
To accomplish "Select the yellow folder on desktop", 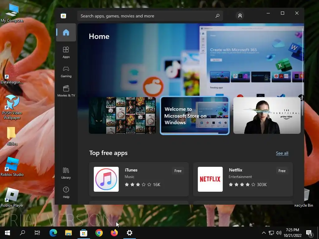I will tap(12, 136).
